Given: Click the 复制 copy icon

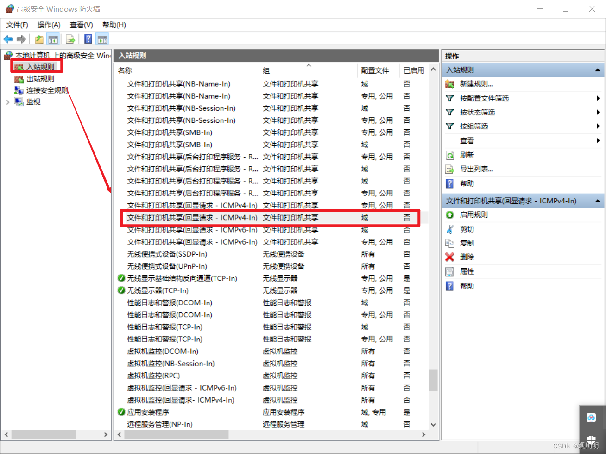Looking at the screenshot, I should 449,243.
